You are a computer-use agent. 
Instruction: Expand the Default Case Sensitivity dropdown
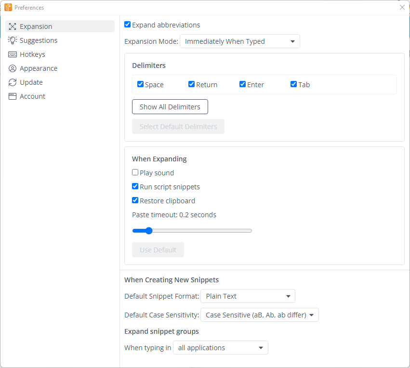pos(259,315)
